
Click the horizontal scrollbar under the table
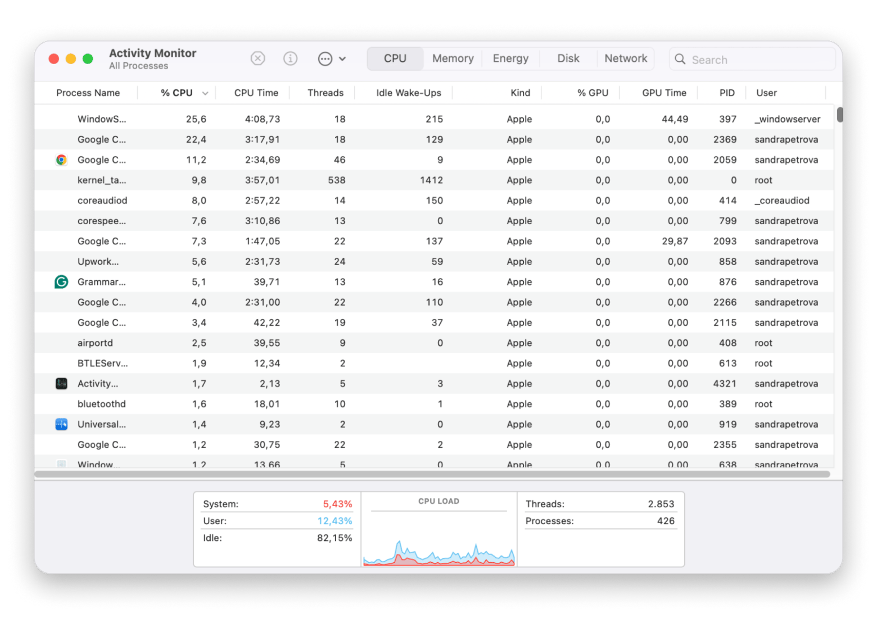[432, 474]
